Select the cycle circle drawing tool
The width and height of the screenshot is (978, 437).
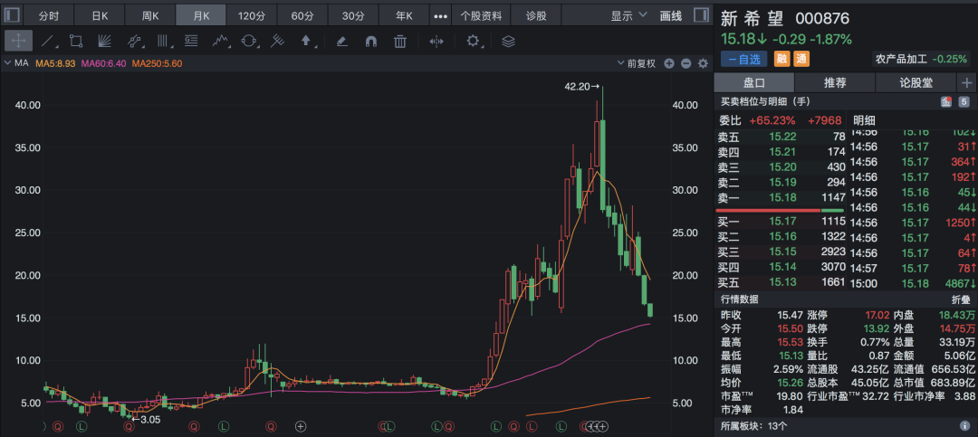249,41
